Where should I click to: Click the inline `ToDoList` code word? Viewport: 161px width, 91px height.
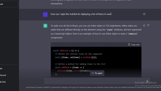click(133, 34)
